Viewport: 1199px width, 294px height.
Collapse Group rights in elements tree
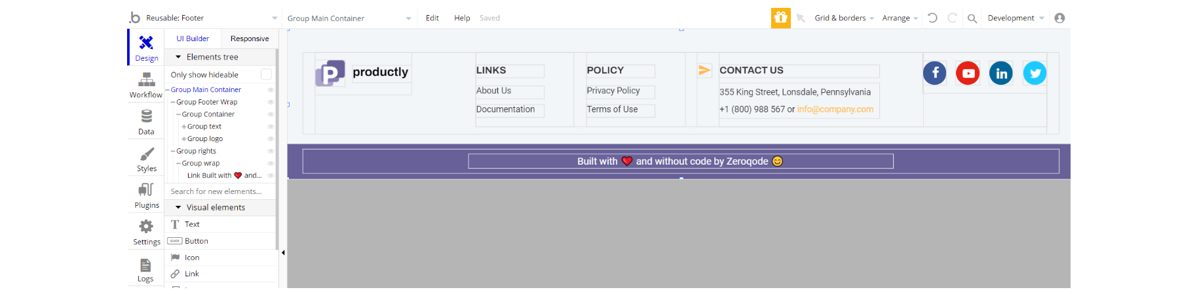(x=173, y=151)
